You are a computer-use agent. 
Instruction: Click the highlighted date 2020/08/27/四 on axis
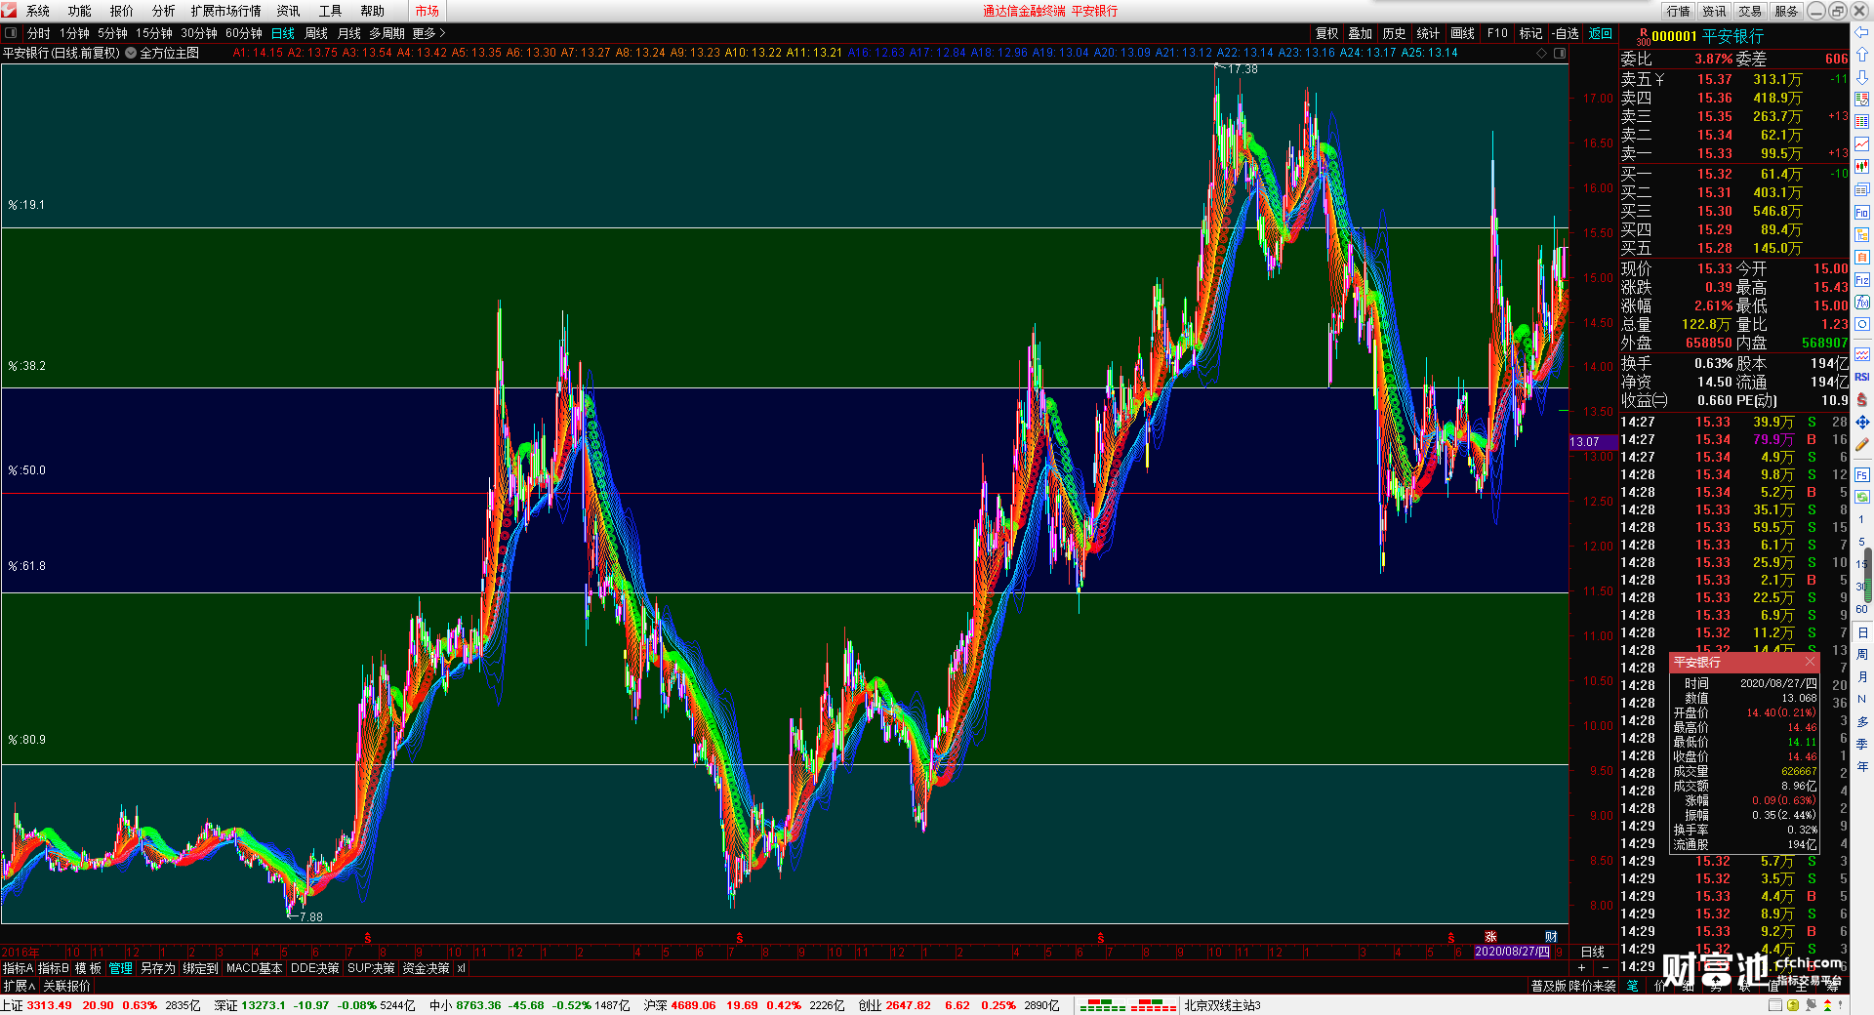[x=1512, y=952]
